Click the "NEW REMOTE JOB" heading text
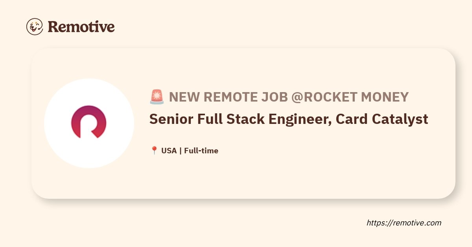 228,97
